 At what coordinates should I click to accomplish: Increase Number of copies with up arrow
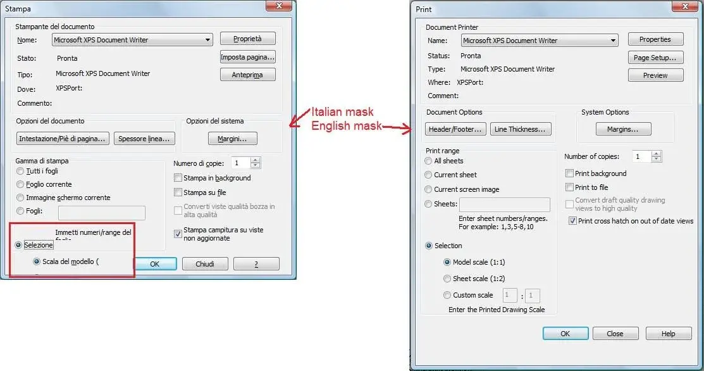657,154
